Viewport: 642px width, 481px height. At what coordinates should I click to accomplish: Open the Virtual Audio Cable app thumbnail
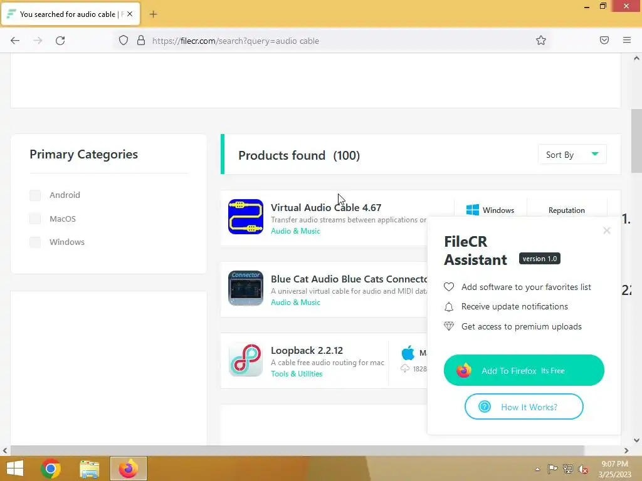(x=246, y=217)
